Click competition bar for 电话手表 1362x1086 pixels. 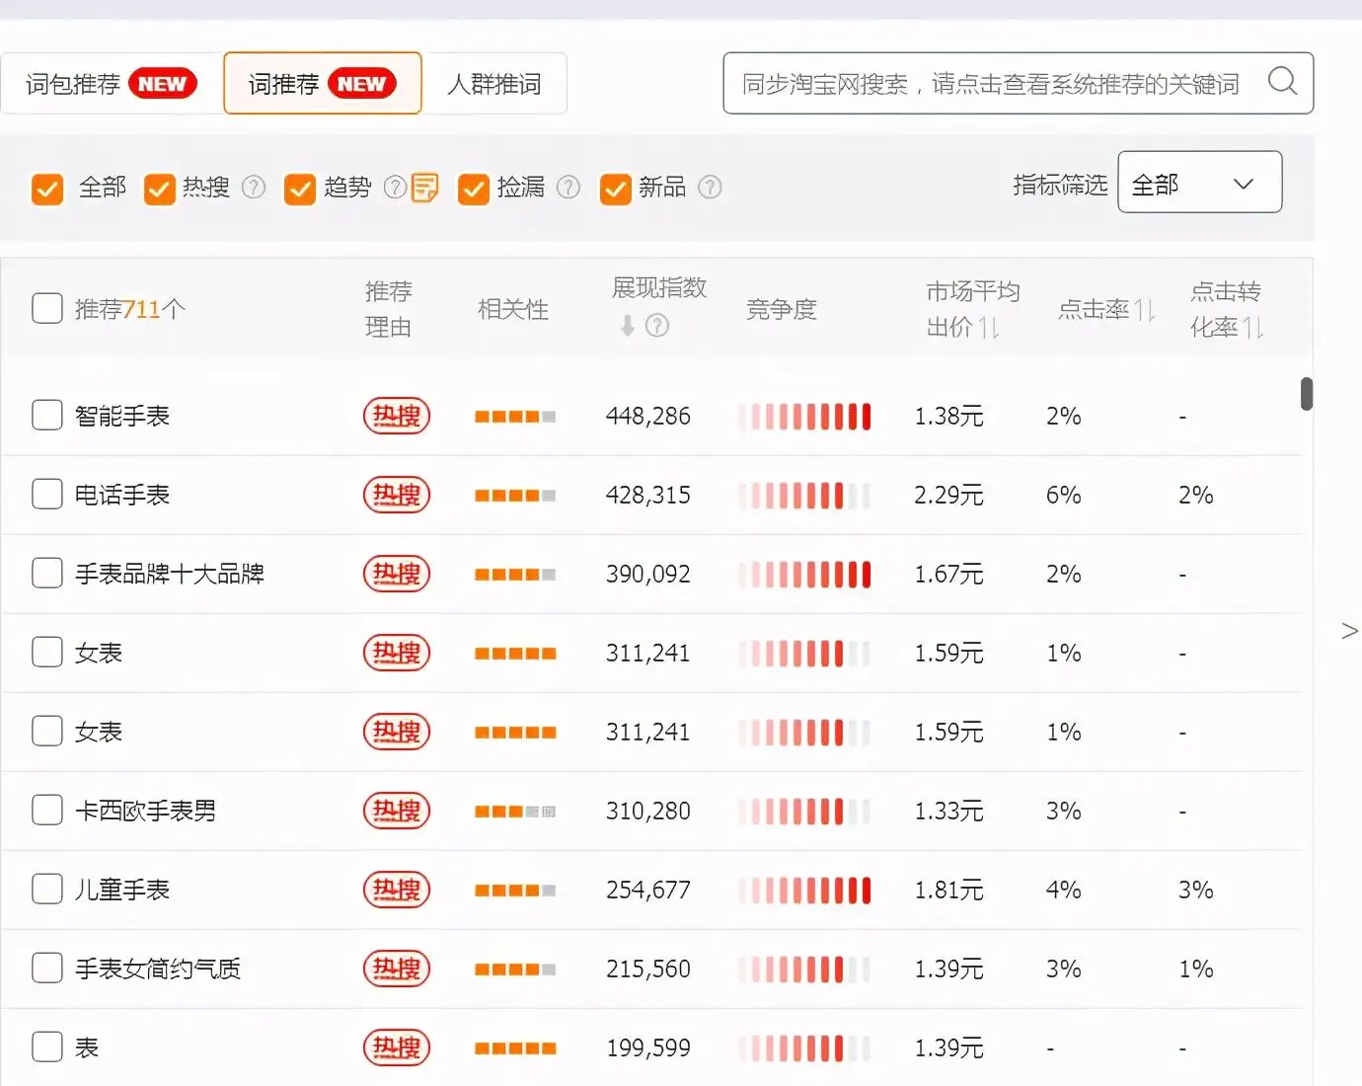point(804,495)
